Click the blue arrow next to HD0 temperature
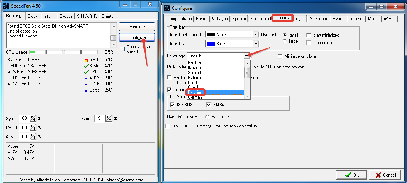 click(x=86, y=84)
